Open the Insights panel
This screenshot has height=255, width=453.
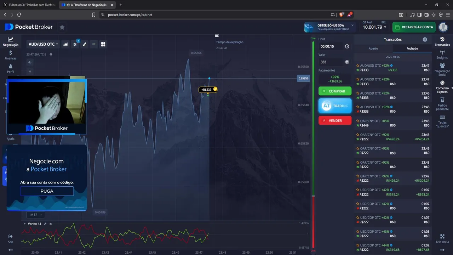coord(442,55)
